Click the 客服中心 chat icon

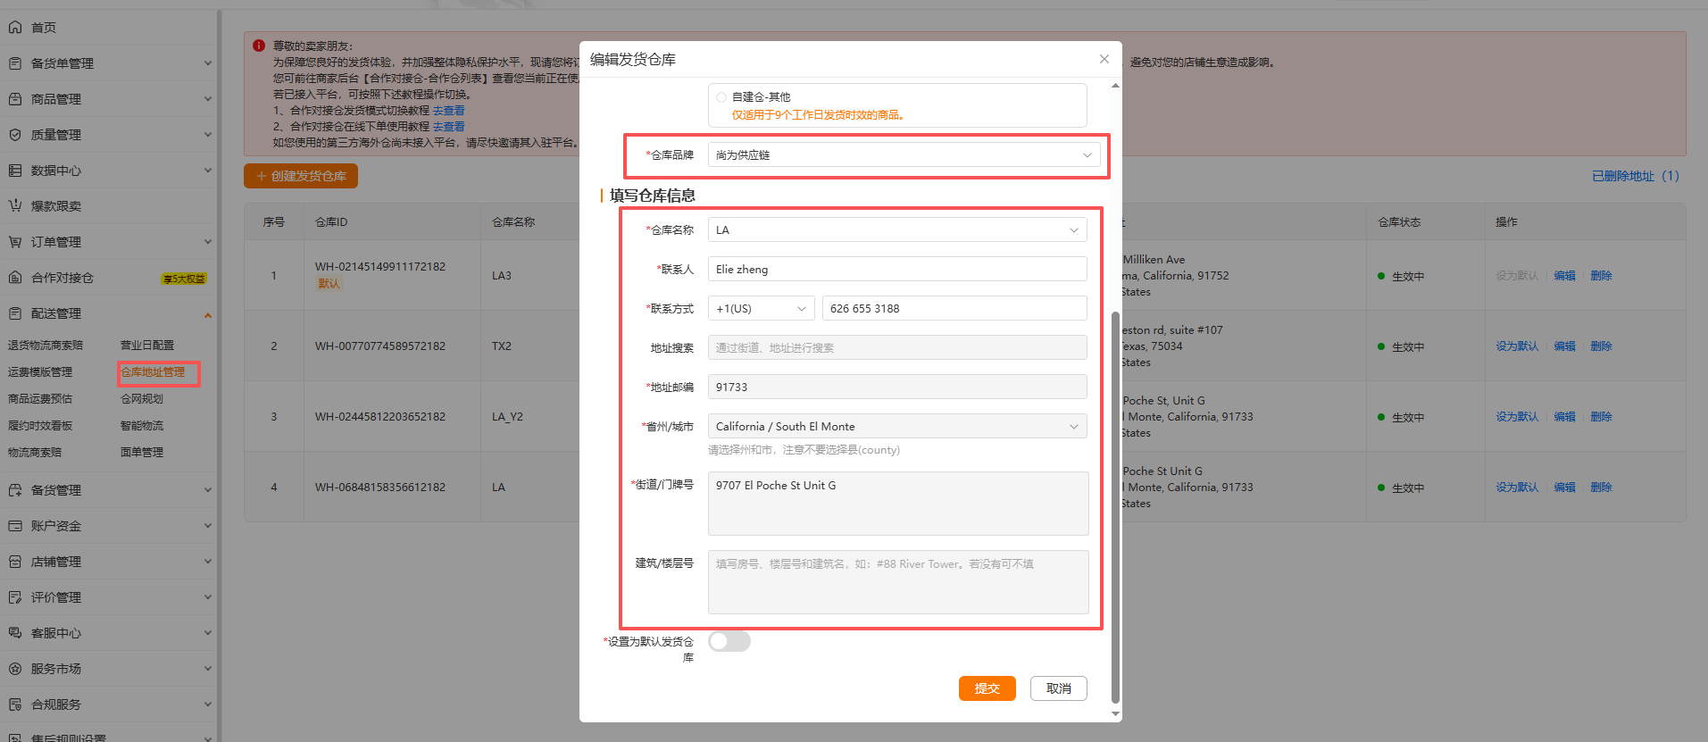(15, 633)
